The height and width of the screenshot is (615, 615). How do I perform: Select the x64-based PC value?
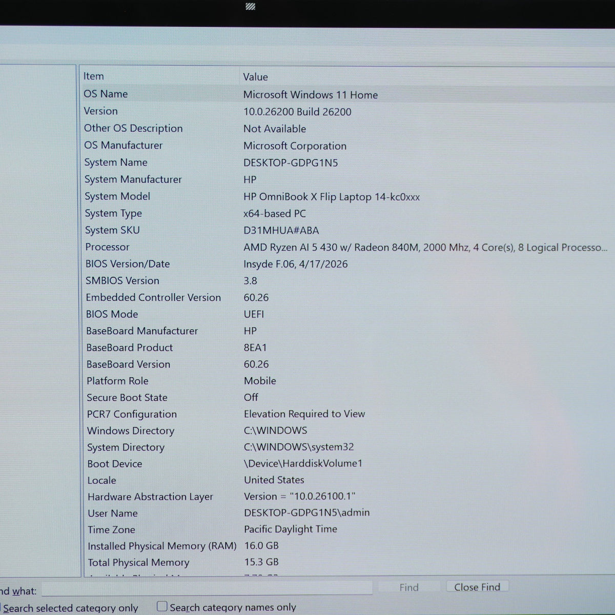coord(275,214)
